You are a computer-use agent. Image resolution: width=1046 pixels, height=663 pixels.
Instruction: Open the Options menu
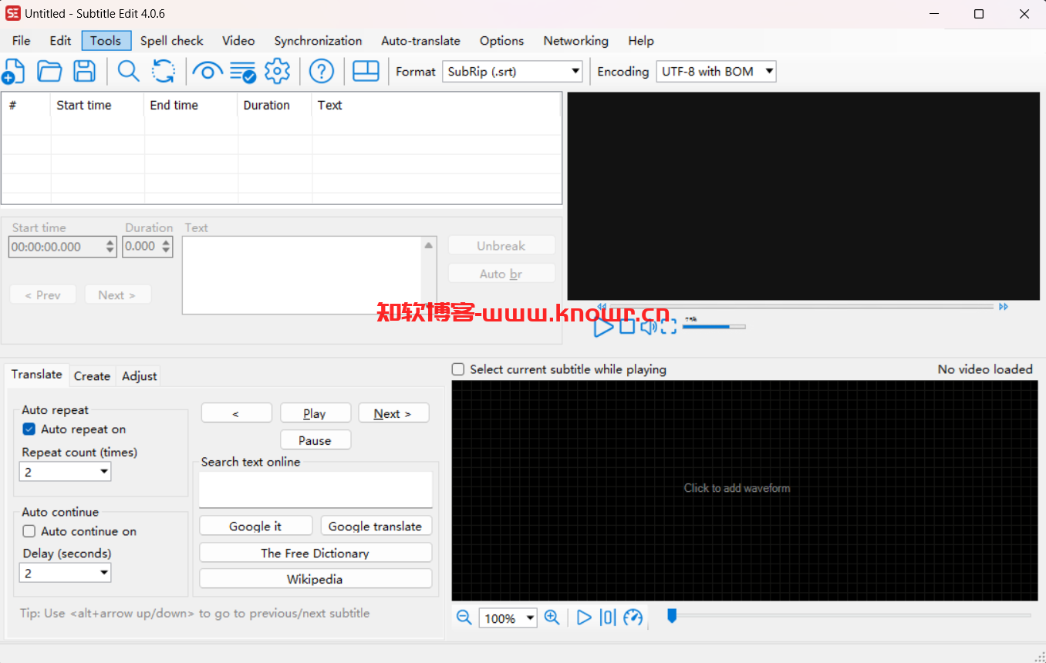click(501, 41)
